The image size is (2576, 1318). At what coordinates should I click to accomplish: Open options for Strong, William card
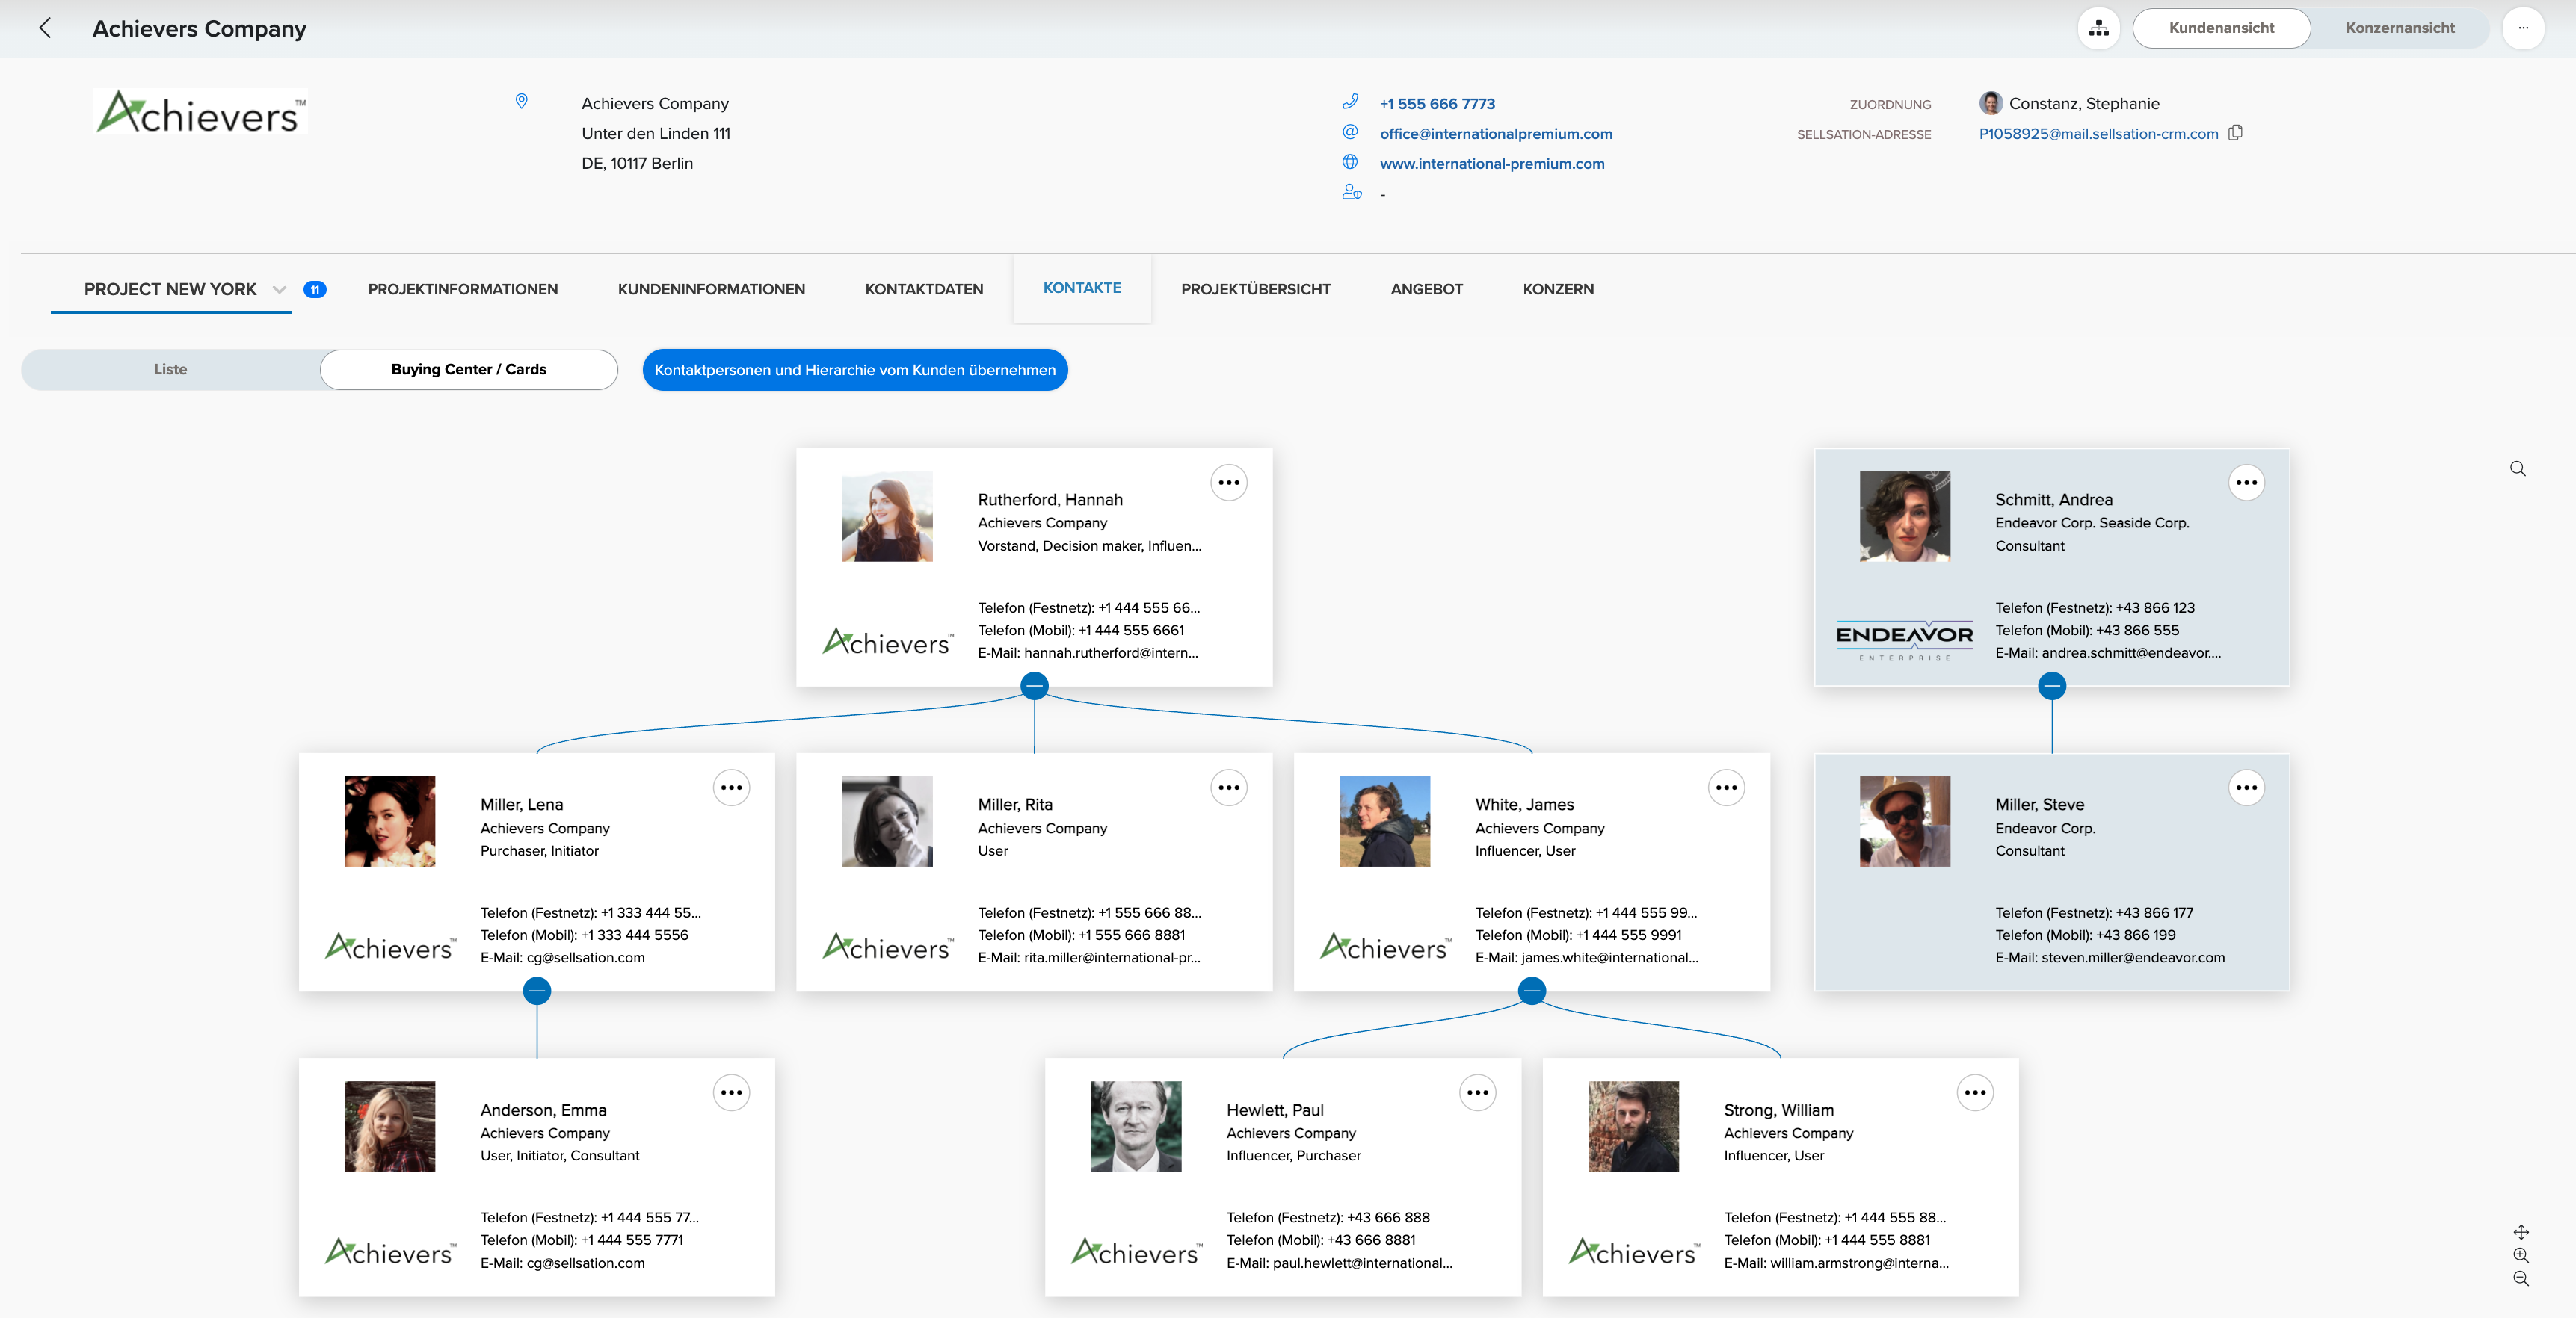pyautogui.click(x=1975, y=1092)
